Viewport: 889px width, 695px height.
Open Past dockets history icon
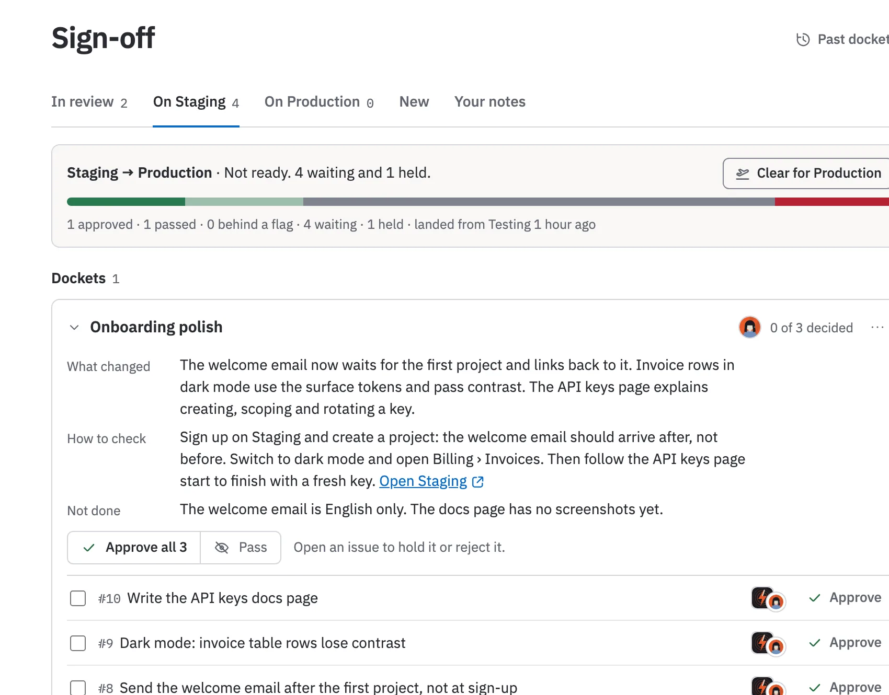803,40
